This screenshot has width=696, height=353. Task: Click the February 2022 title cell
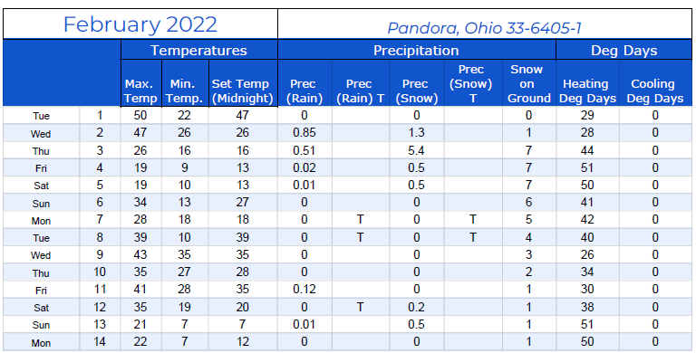coord(140,24)
